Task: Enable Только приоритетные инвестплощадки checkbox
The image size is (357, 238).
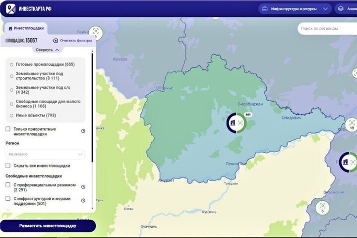Action: tap(8, 129)
